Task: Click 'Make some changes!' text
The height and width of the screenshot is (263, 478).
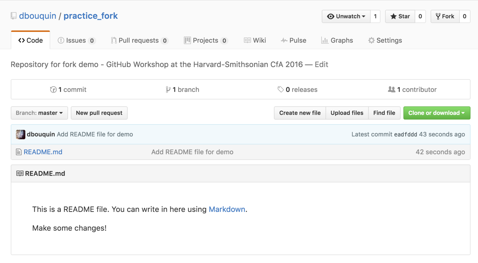Action: point(69,228)
